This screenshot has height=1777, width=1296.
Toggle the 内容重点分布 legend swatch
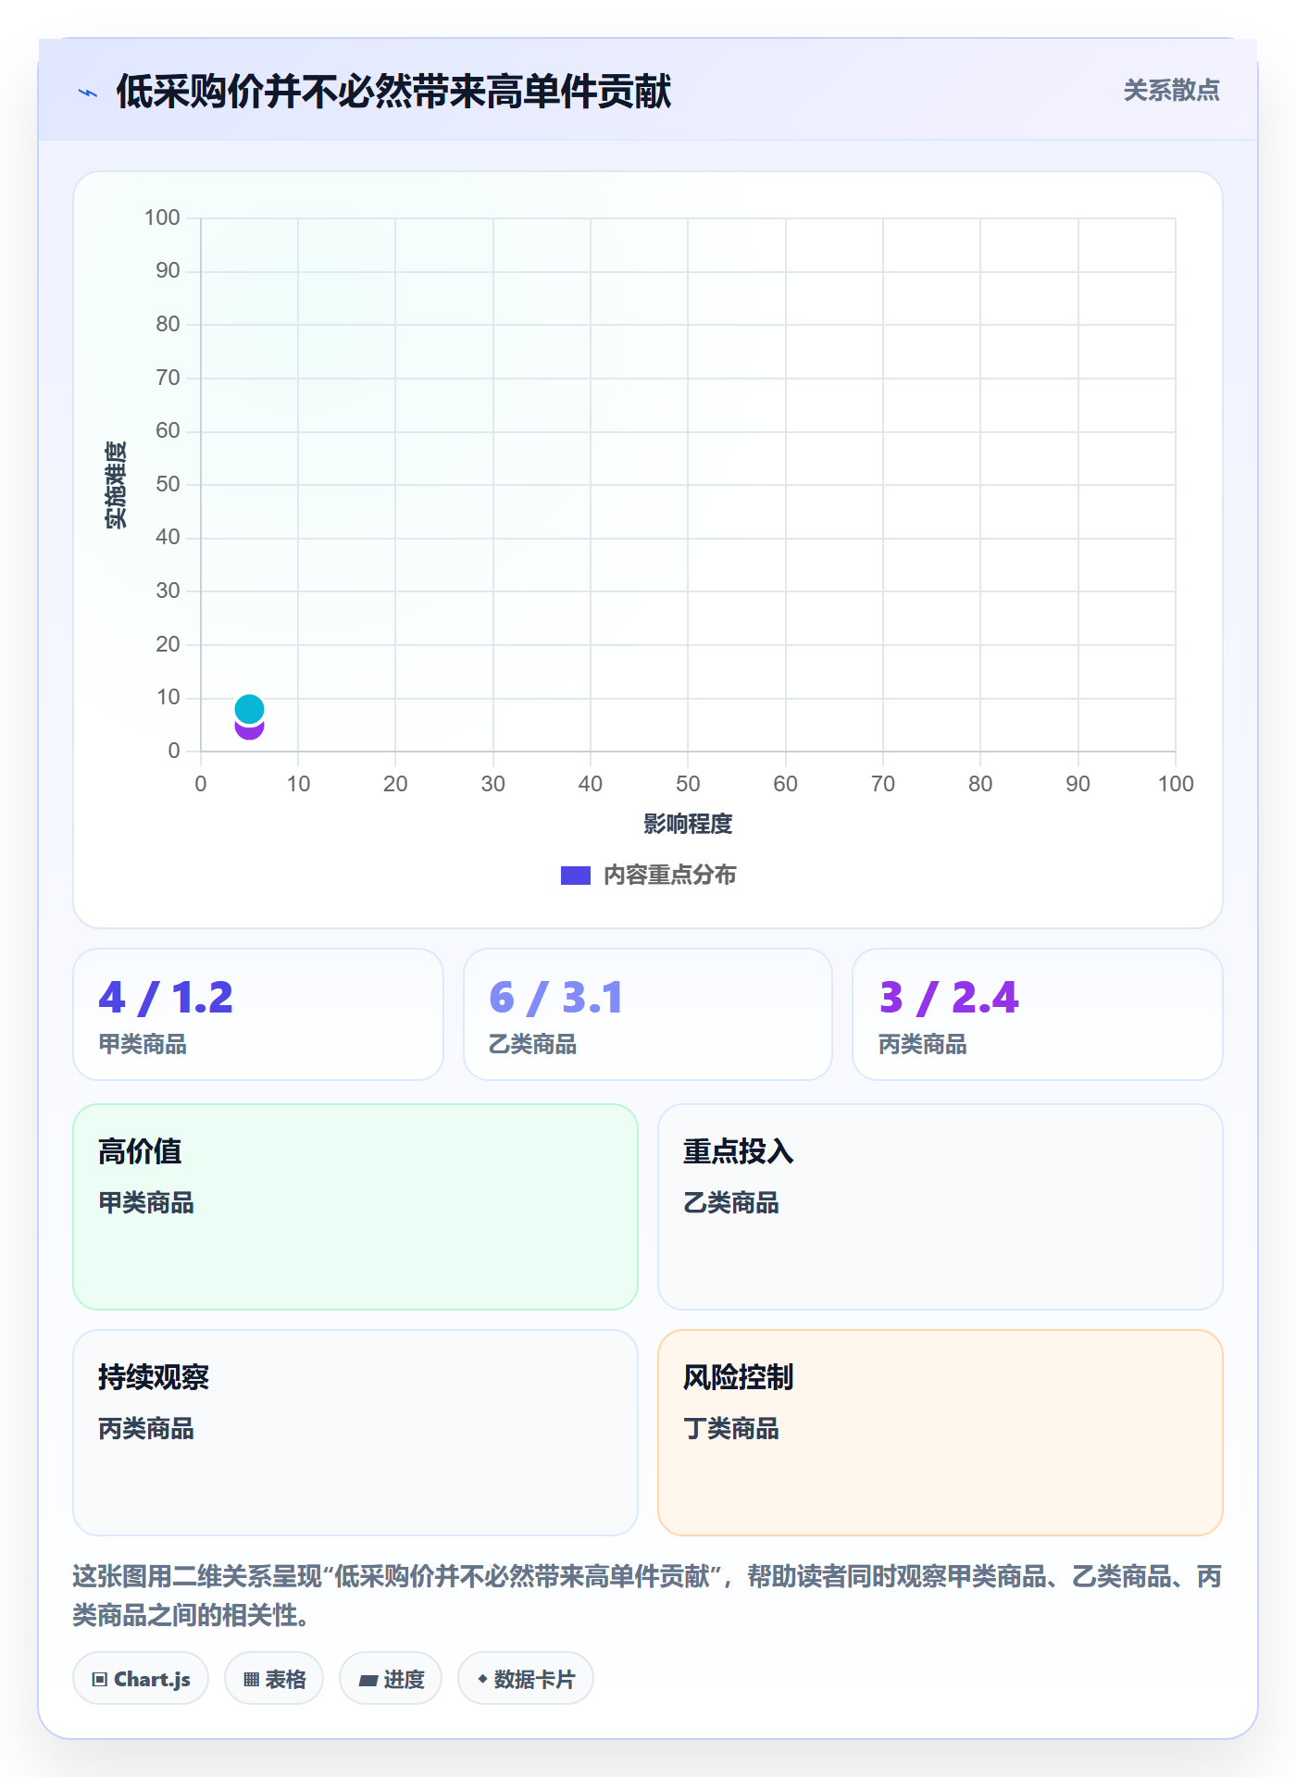[575, 876]
